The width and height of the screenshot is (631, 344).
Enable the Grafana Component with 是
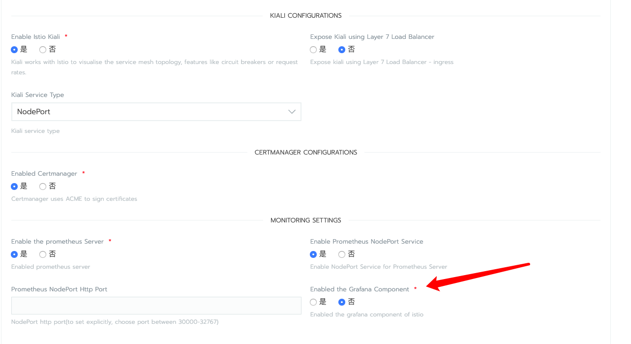tap(313, 302)
